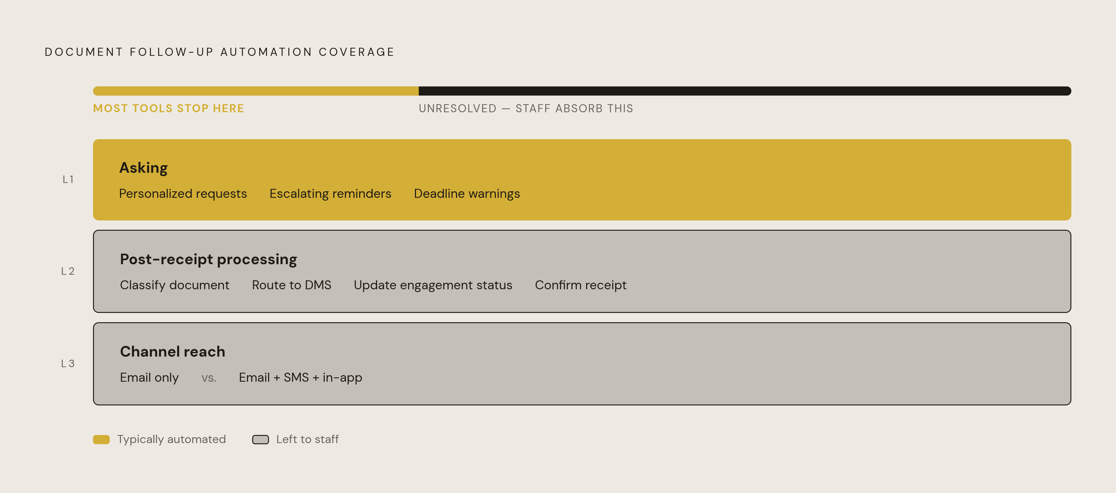Click the 'L3' row label
The image size is (1116, 493).
(x=68, y=363)
